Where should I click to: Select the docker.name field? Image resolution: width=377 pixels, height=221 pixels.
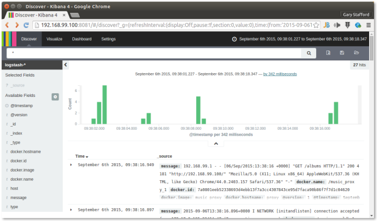click(22, 179)
